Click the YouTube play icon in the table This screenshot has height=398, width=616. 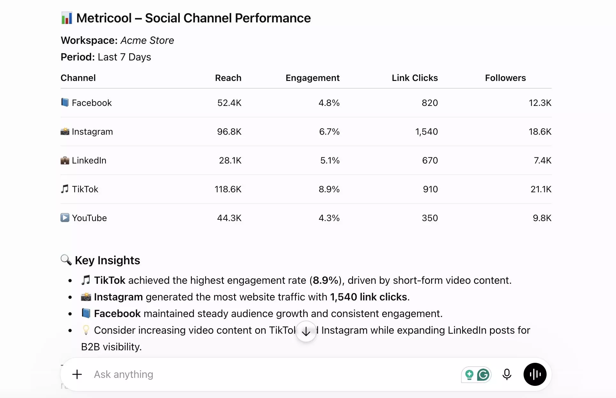point(65,218)
